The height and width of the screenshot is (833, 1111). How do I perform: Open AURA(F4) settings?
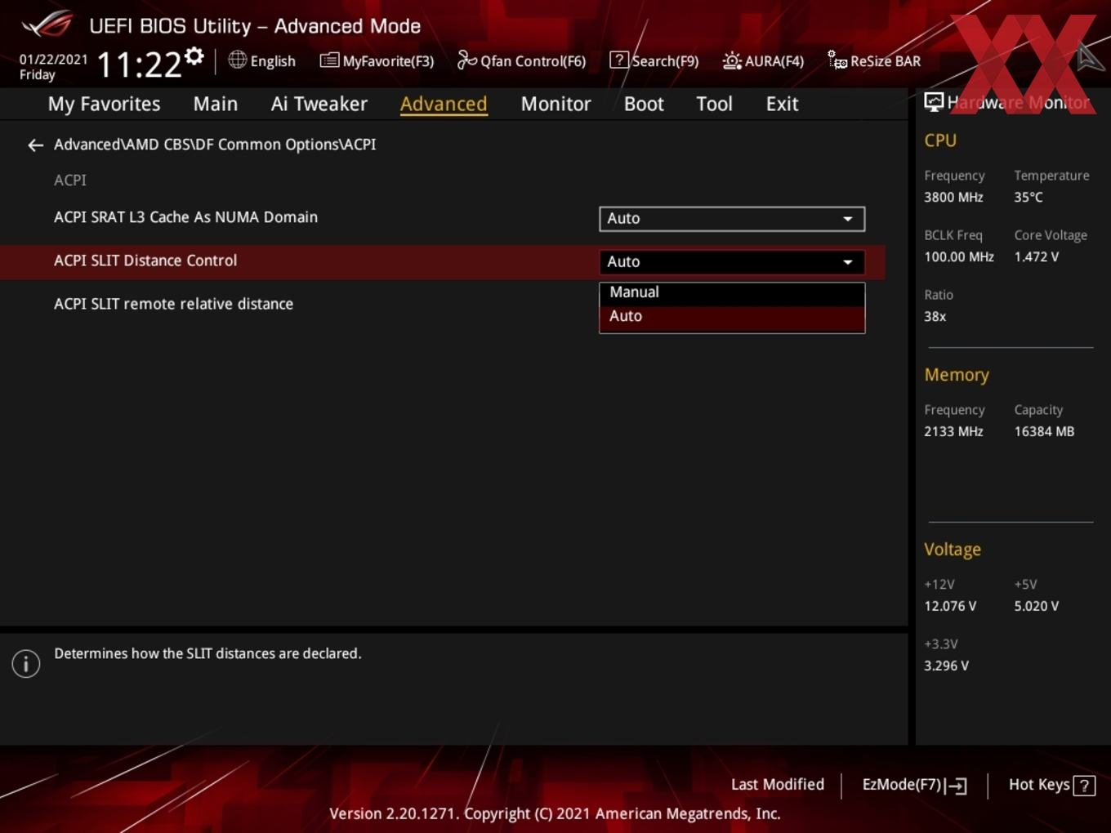(x=763, y=60)
